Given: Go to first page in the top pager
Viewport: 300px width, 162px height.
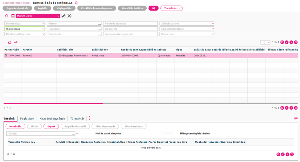Looking at the screenshot, I should [282, 42].
